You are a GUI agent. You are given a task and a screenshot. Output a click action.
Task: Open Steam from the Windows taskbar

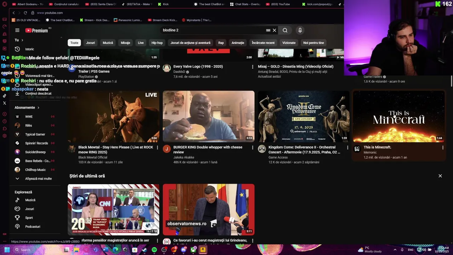[x=144, y=250]
